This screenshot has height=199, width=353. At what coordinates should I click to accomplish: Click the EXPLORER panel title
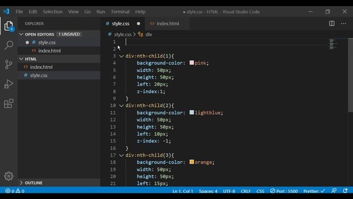(x=34, y=23)
